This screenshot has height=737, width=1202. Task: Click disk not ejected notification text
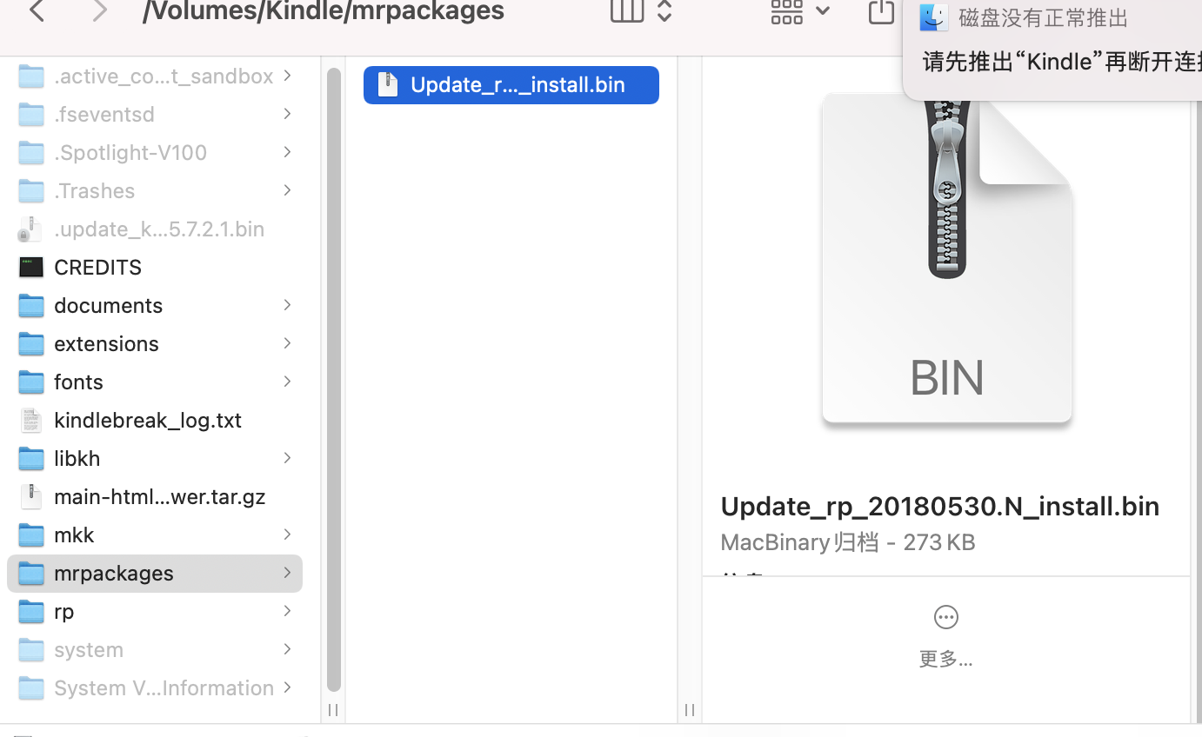(x=1043, y=17)
